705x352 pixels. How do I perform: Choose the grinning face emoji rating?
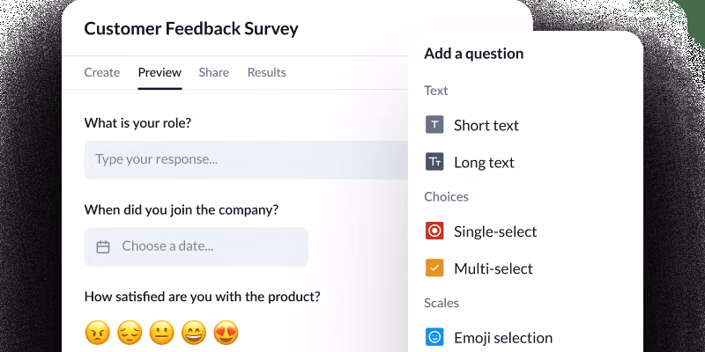(194, 333)
